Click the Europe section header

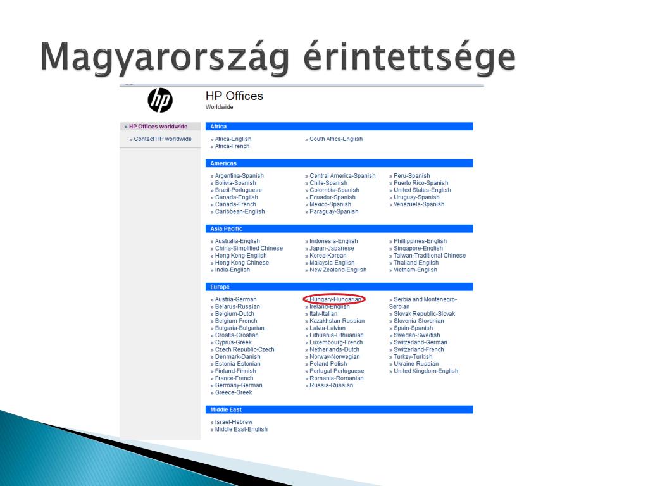(x=339, y=287)
